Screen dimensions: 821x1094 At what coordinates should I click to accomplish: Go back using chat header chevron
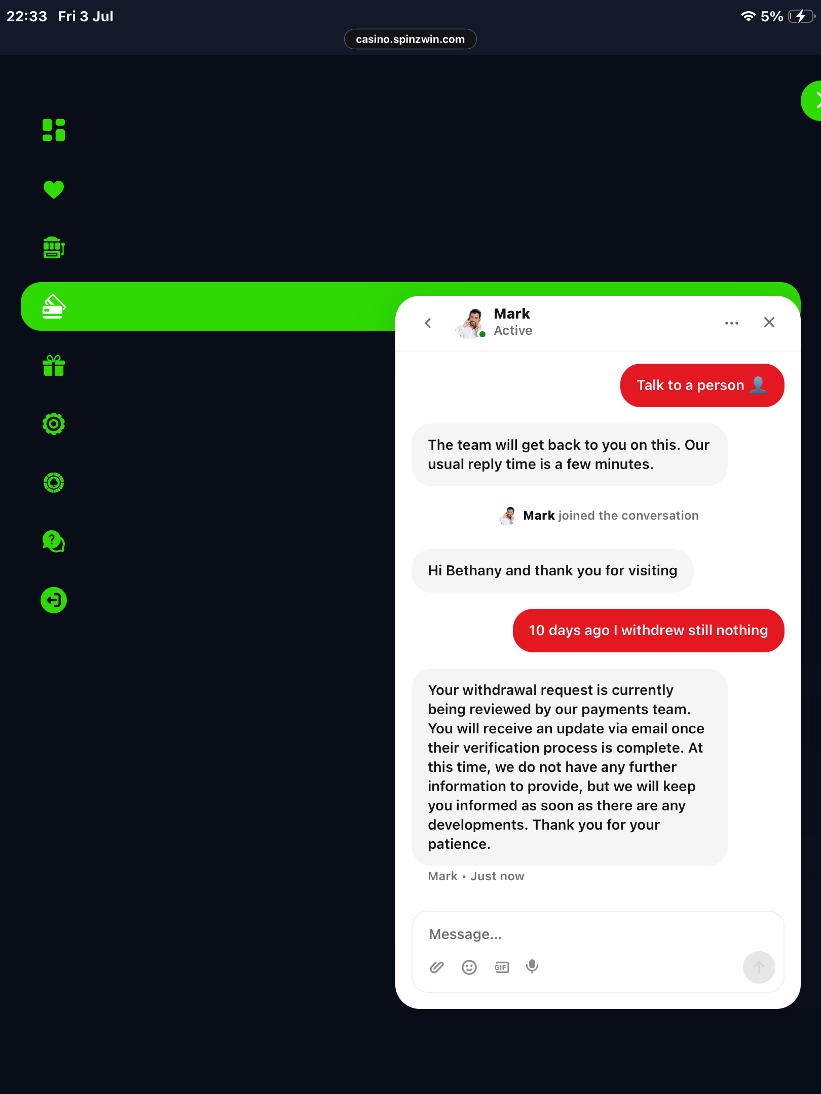pos(428,323)
